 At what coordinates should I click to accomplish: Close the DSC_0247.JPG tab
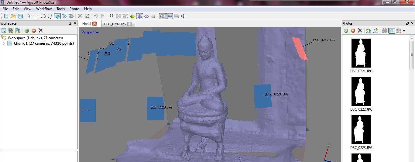point(129,24)
